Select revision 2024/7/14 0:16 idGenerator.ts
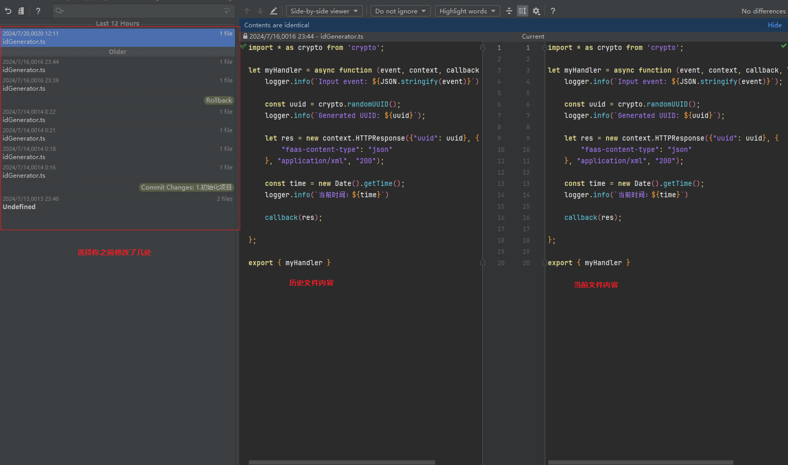Viewport: 788px width, 465px height. pos(118,171)
